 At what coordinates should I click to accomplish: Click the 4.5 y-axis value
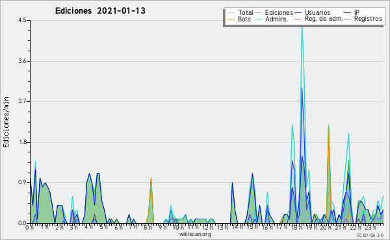click(x=22, y=20)
